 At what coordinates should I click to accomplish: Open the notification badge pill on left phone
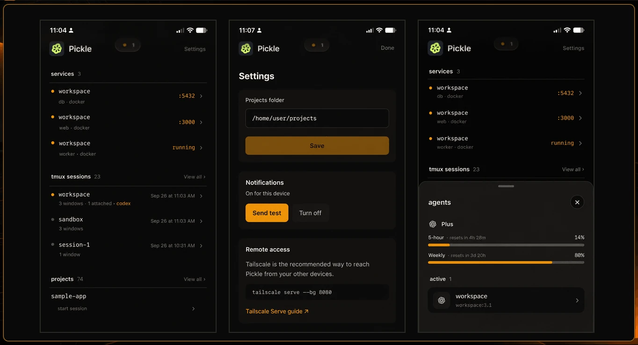pyautogui.click(x=128, y=45)
